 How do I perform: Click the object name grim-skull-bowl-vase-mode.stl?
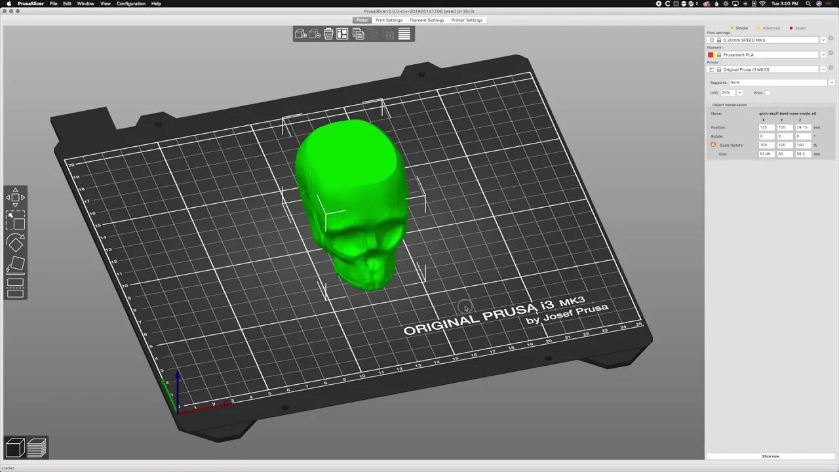(788, 113)
